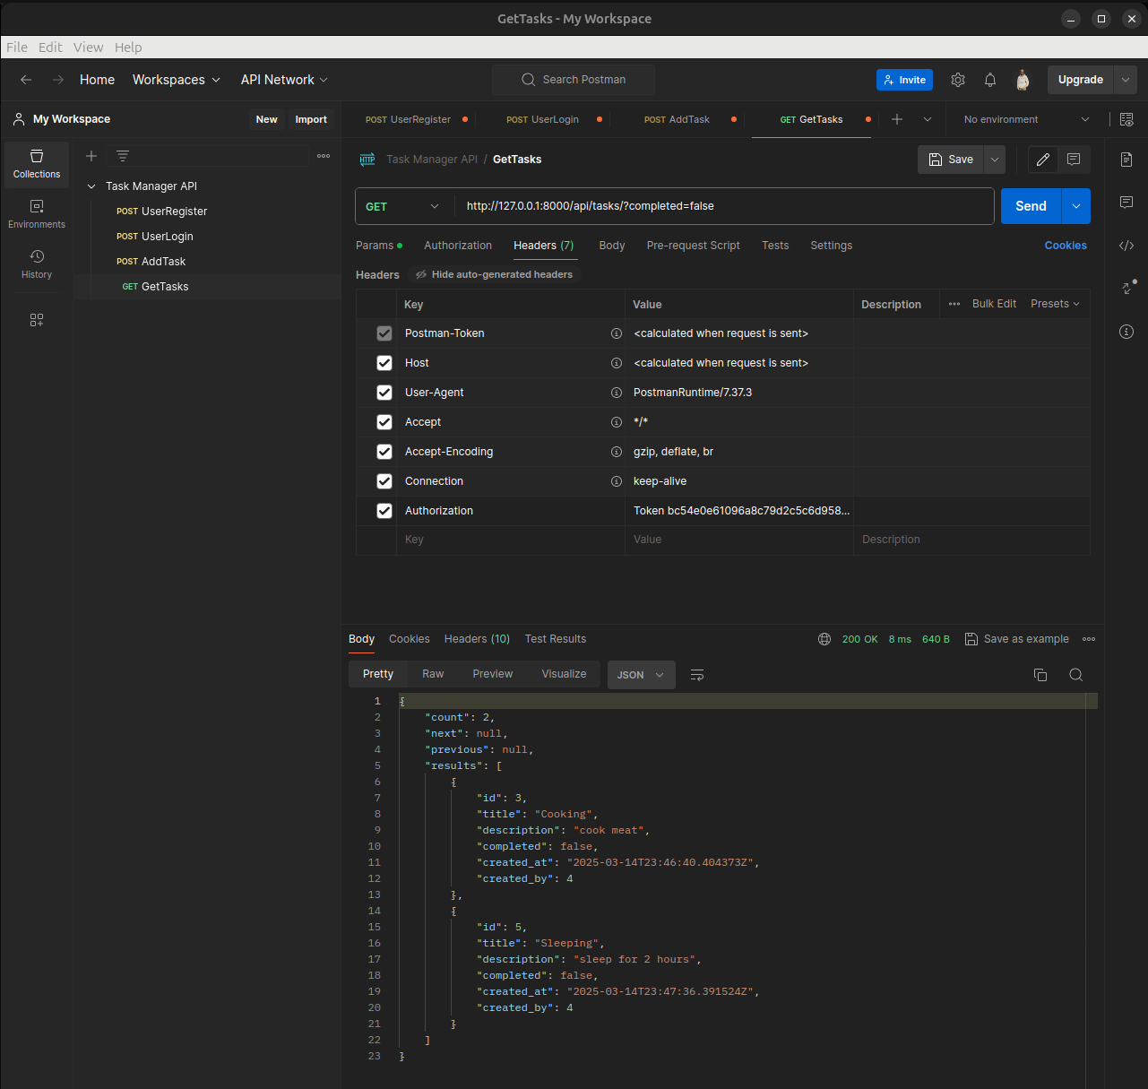Uncheck the User-Agent header
The width and height of the screenshot is (1148, 1089).
coord(384,393)
